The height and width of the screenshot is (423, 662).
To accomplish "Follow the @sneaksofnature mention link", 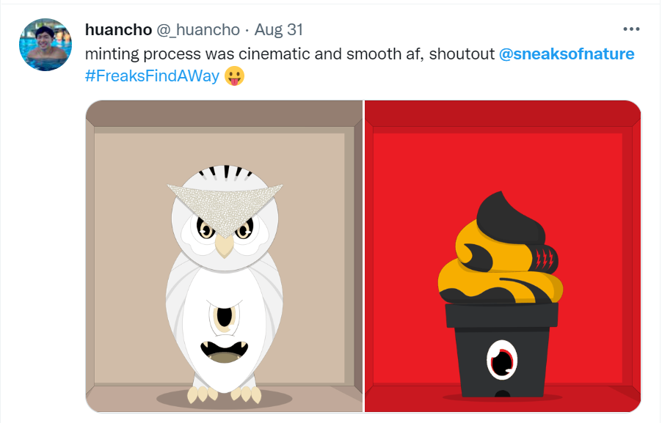I will coord(567,54).
